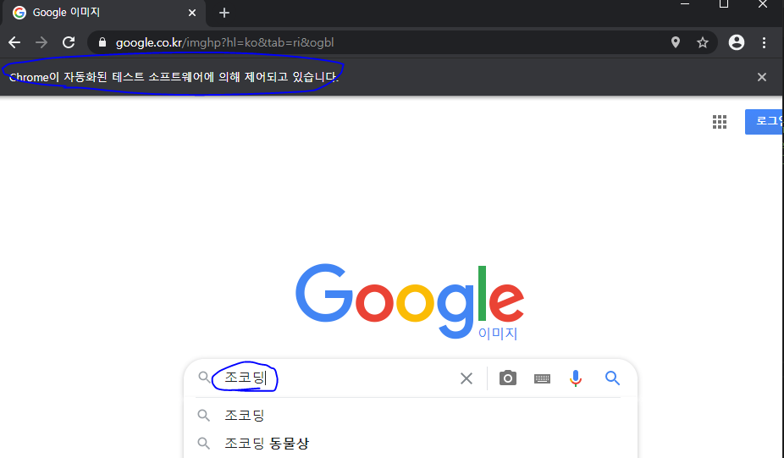This screenshot has height=458, width=784.
Task: Clear the search box text
Action: [466, 378]
